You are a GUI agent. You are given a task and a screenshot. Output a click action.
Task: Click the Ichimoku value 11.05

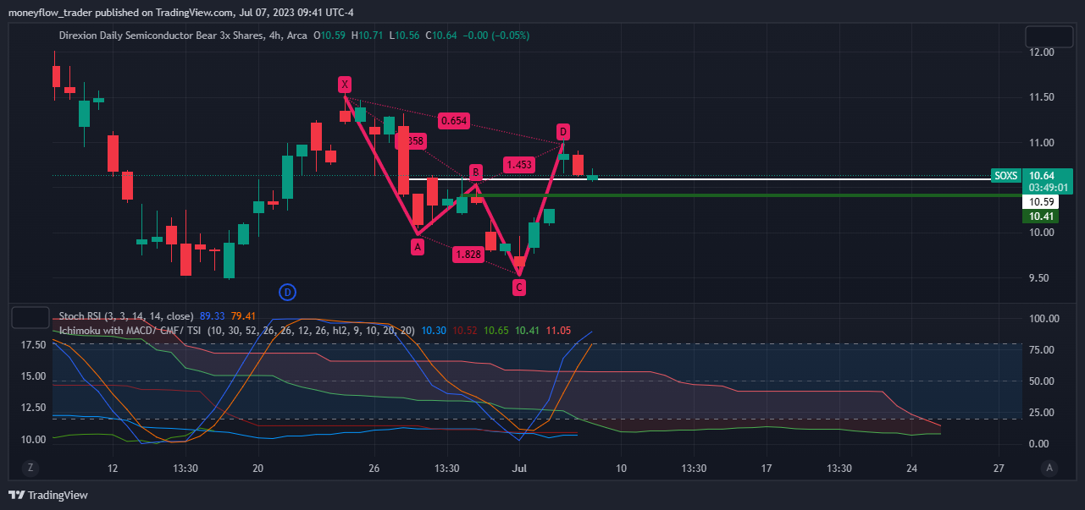click(x=557, y=330)
